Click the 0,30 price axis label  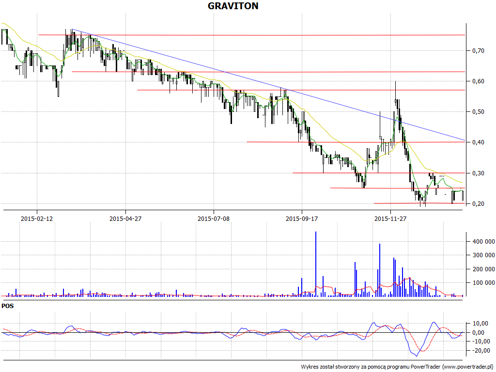(x=478, y=173)
